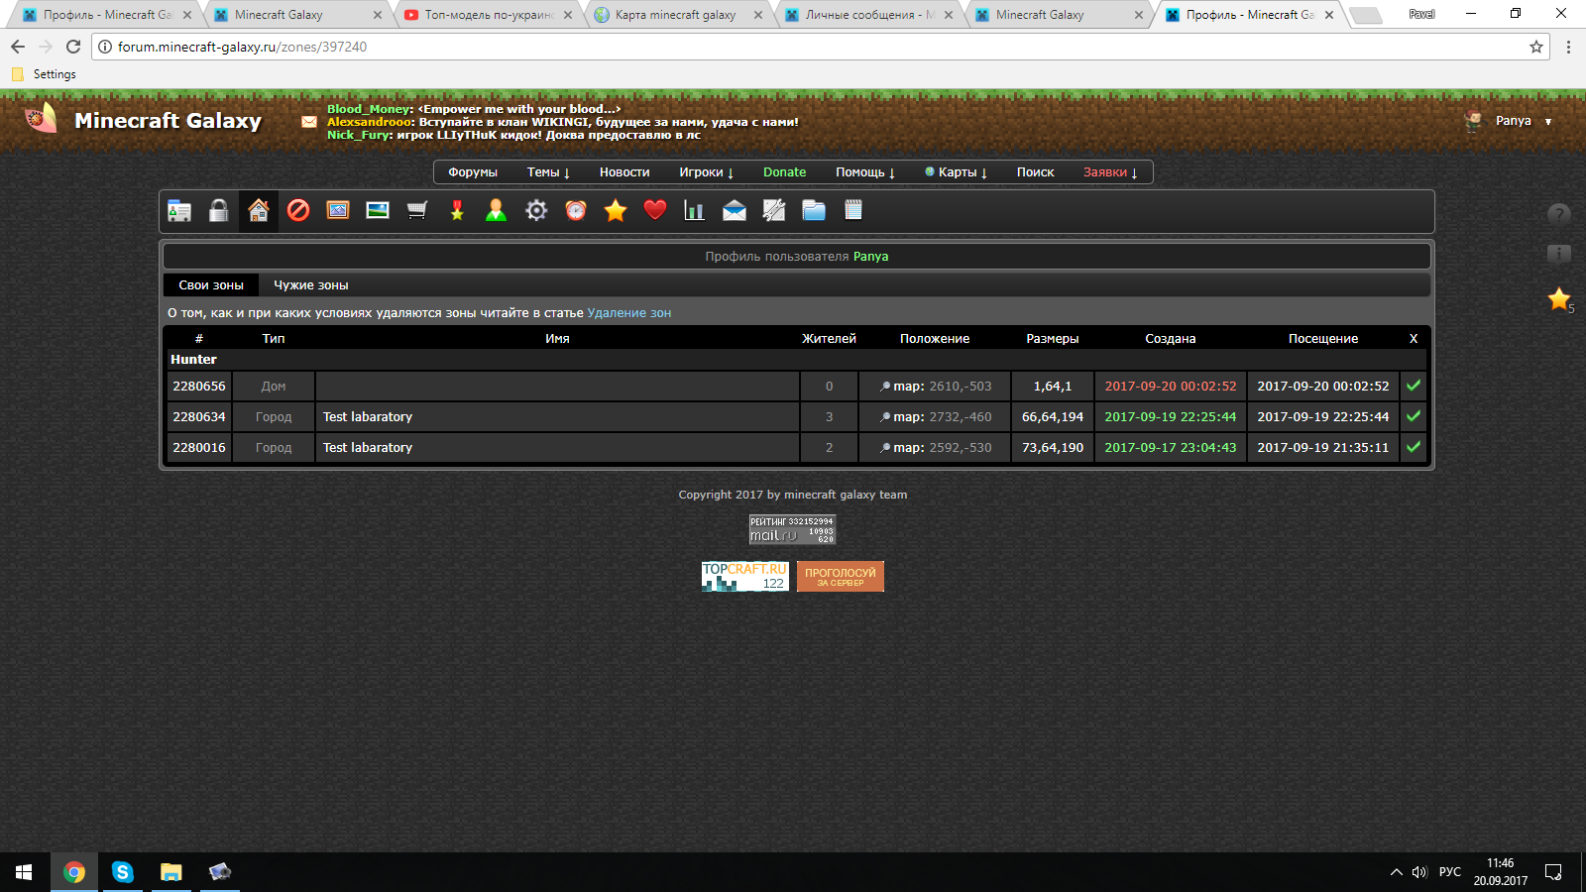Click the house zones icon in profile toolbar
This screenshot has width=1586, height=892.
point(258,210)
